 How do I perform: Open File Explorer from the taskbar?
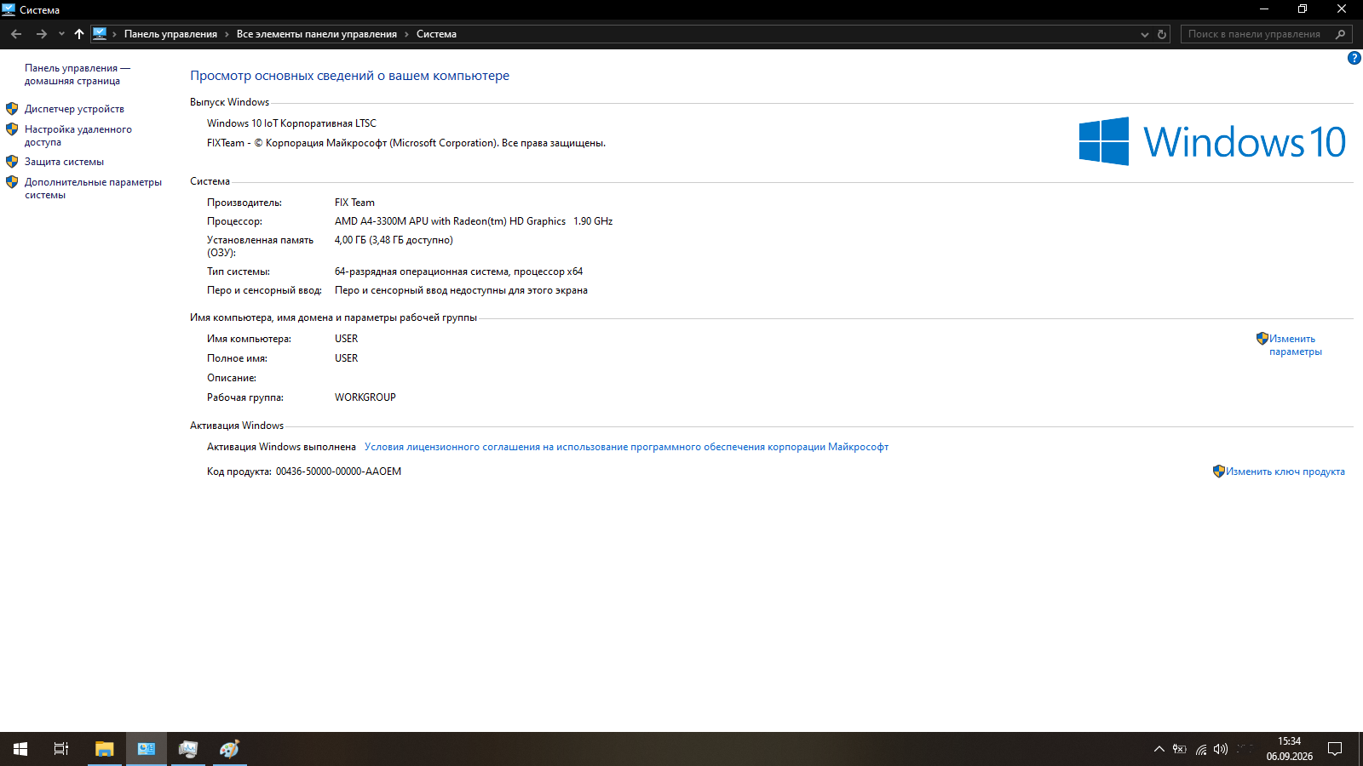point(105,749)
